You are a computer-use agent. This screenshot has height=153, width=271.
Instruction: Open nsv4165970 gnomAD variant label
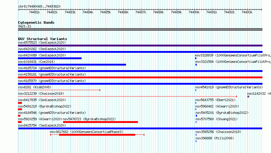coord(52,81)
